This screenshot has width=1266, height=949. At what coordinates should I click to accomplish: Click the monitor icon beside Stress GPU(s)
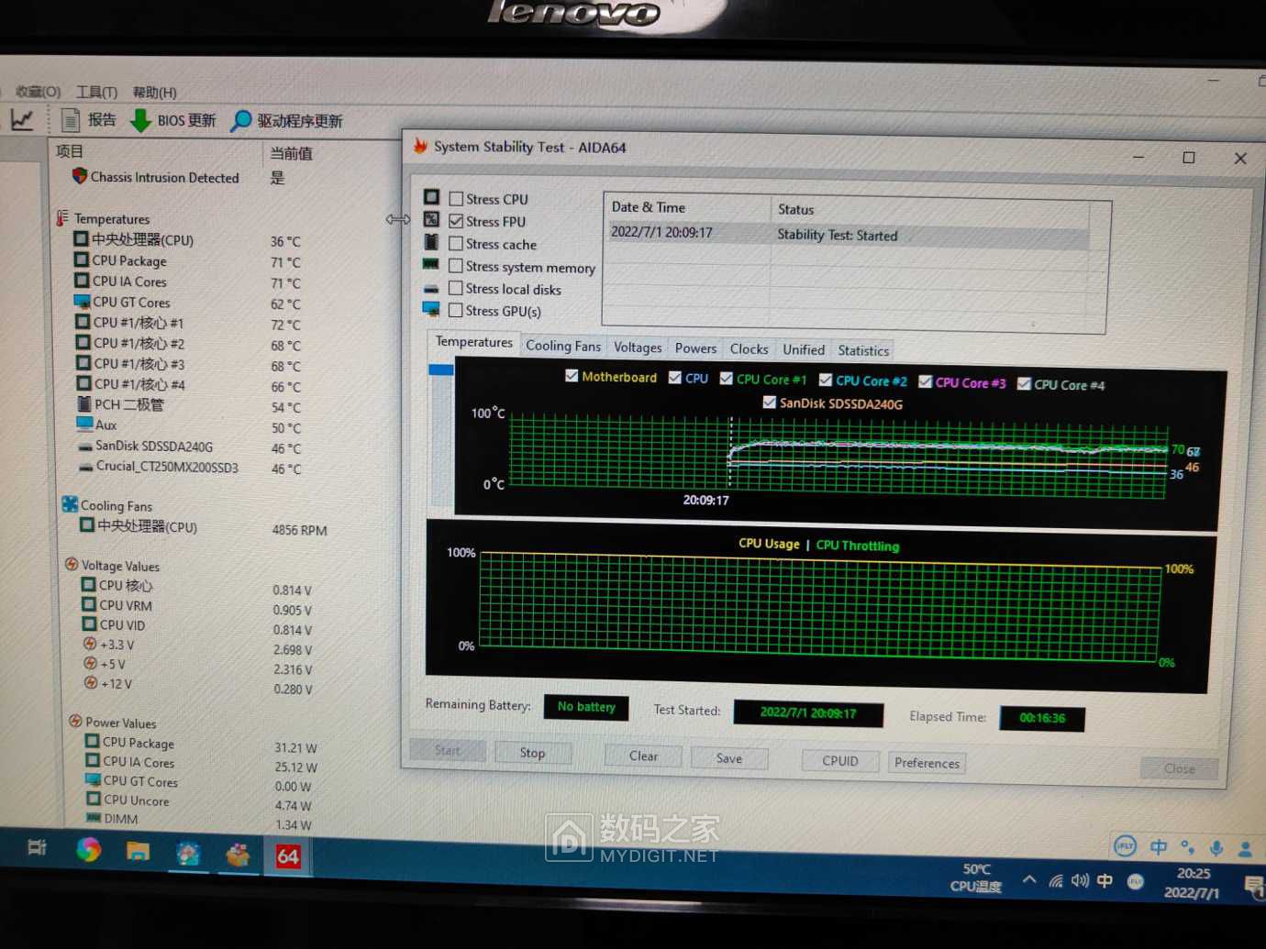pos(431,310)
